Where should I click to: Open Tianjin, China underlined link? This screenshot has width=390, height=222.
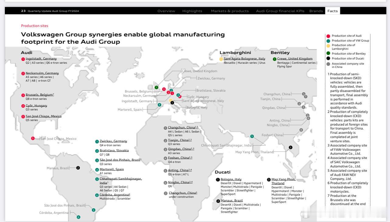(180, 140)
